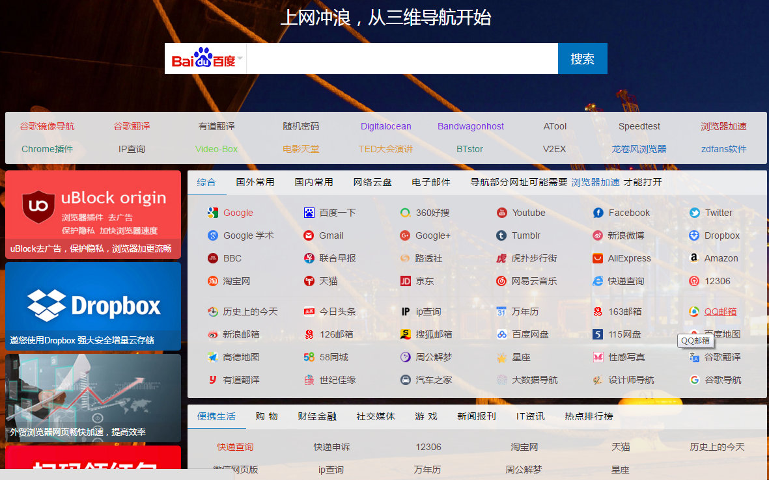Click the BBC news icon
The width and height of the screenshot is (769, 480).
[x=212, y=258]
